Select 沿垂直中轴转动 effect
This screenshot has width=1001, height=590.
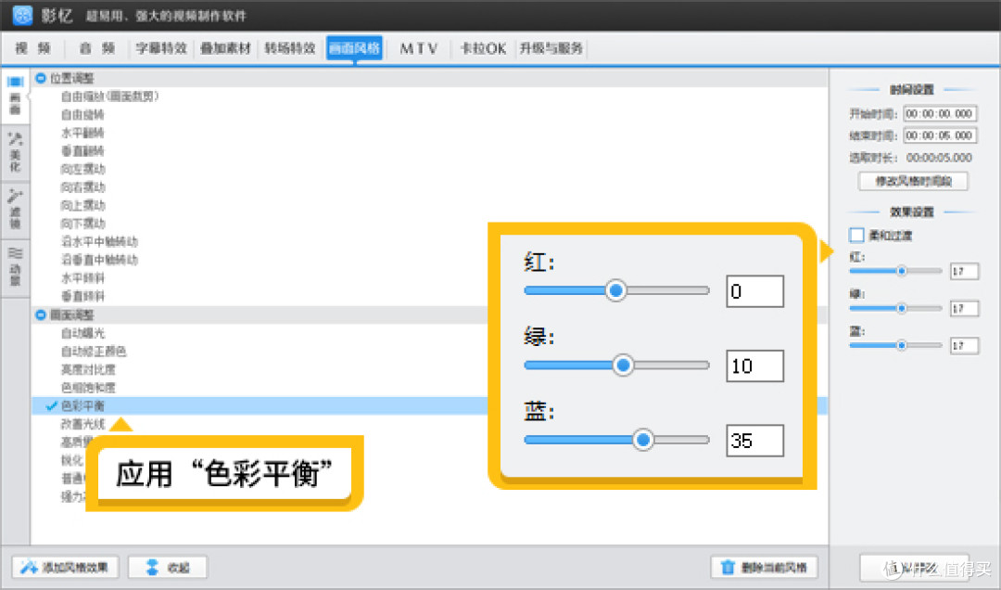(99, 260)
